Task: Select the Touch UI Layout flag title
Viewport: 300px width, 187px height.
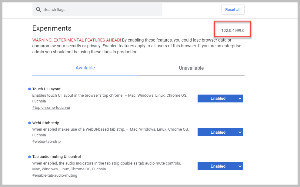Action: [46, 89]
